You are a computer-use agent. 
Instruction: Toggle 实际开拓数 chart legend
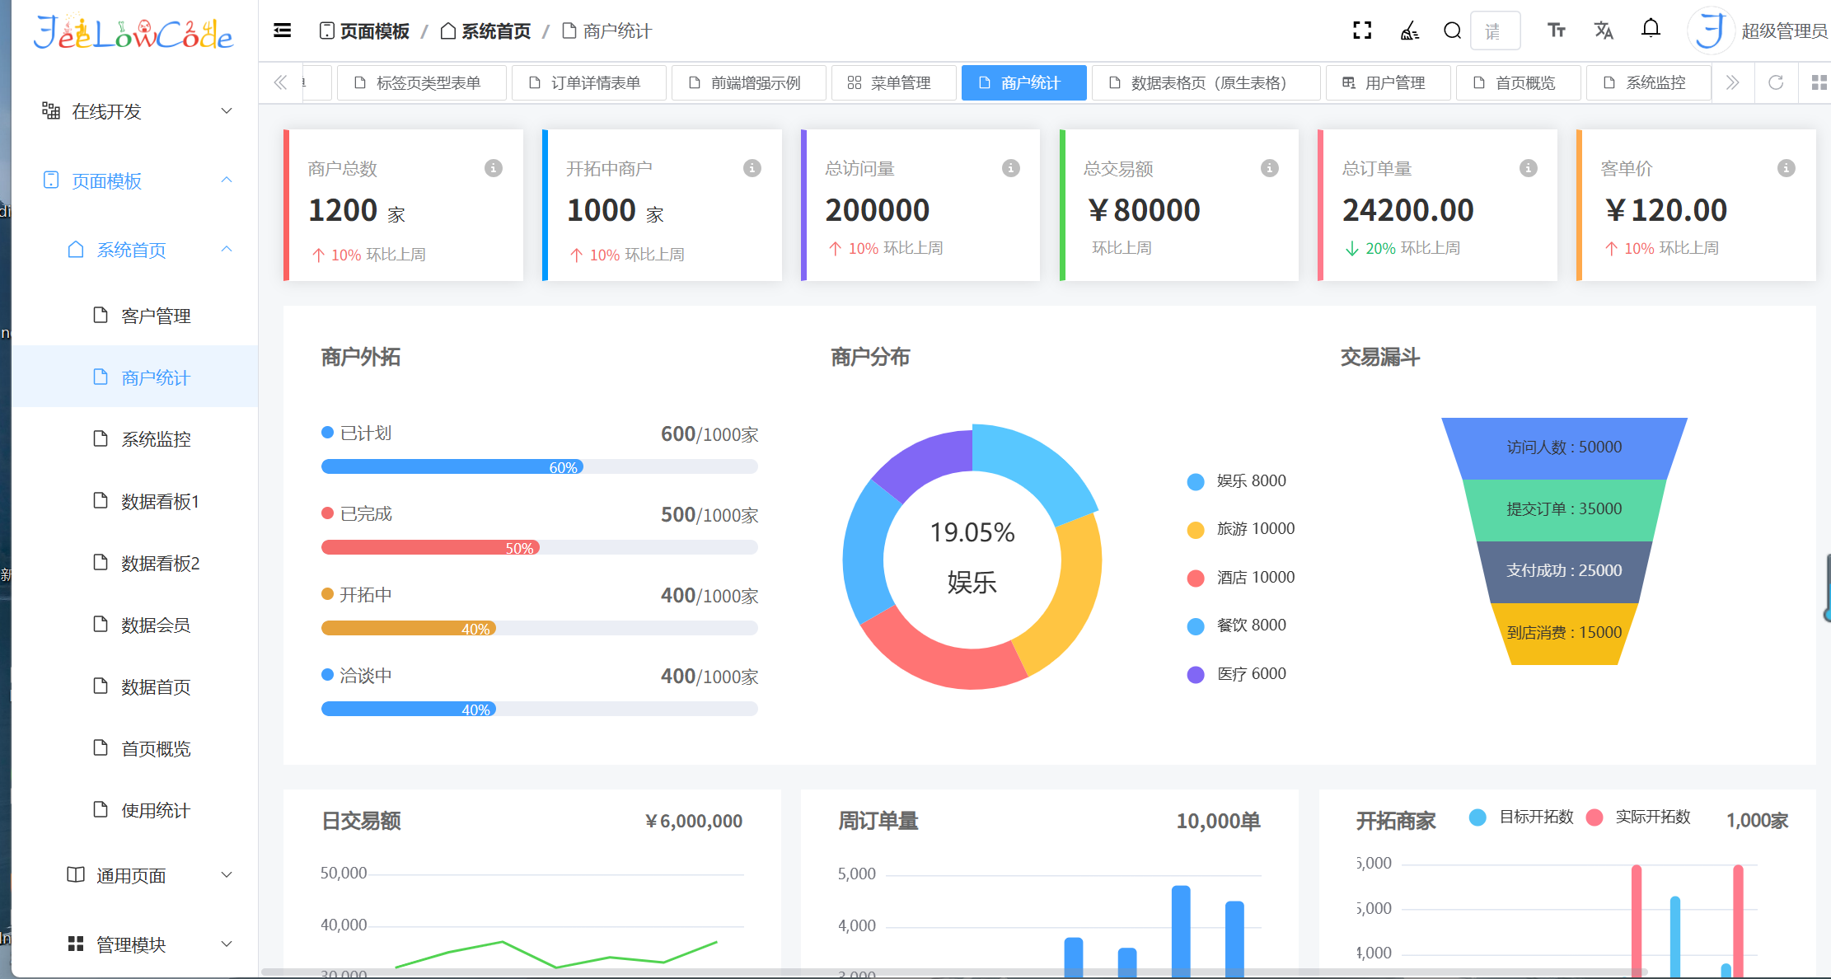tap(1638, 817)
